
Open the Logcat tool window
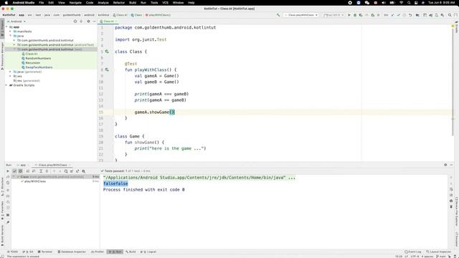pos(148,252)
